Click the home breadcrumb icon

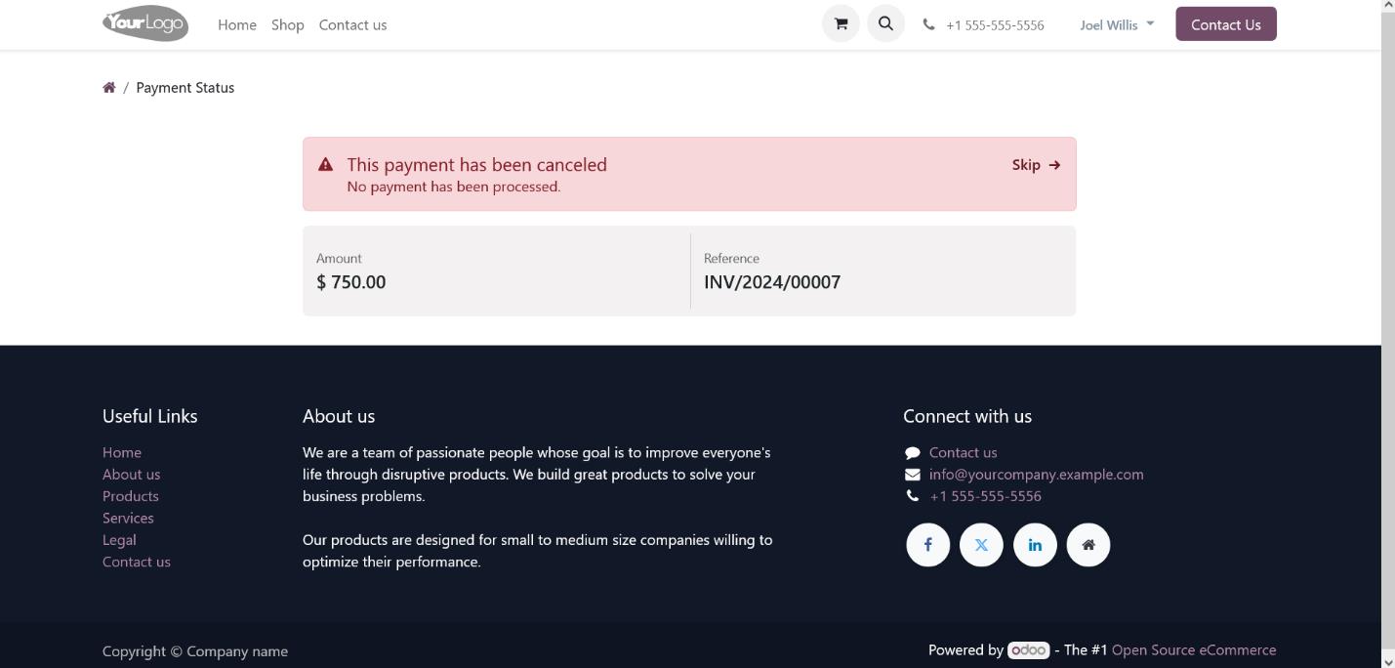[109, 88]
